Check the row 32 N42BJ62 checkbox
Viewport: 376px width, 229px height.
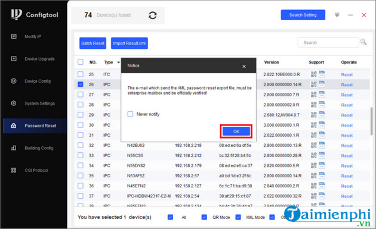pos(81,145)
